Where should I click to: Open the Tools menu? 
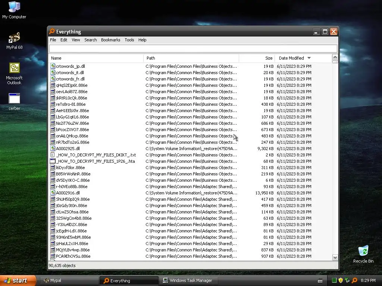[129, 40]
